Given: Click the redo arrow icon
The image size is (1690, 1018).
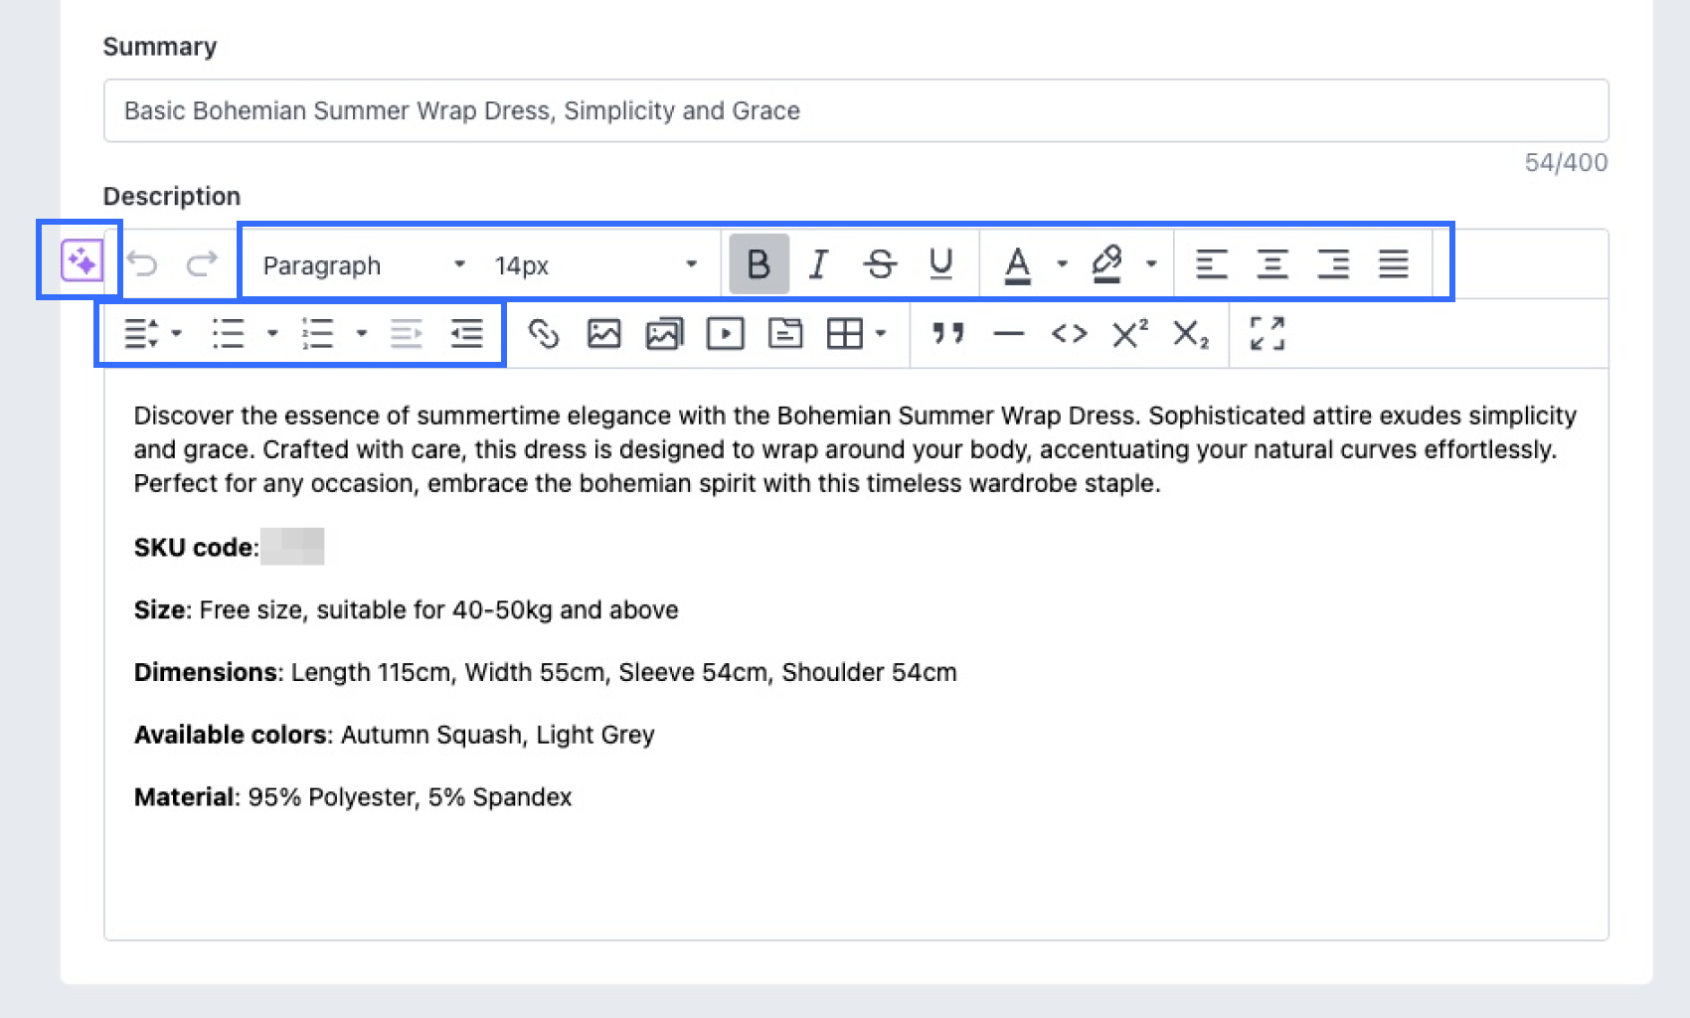Looking at the screenshot, I should pyautogui.click(x=202, y=264).
